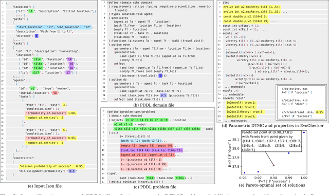Select the "R=? [ F "done" ]" property
Screen dimensions: 329x195
click(295, 104)
